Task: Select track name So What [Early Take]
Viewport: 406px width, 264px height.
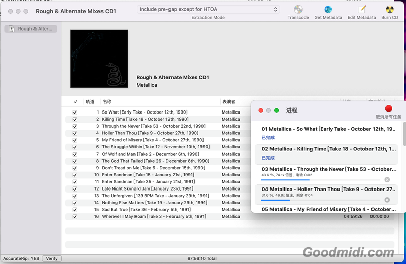Action: point(145,112)
